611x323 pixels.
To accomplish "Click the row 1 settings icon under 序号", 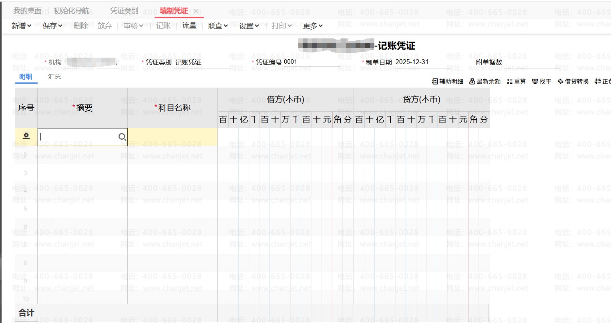I will 26,135.
